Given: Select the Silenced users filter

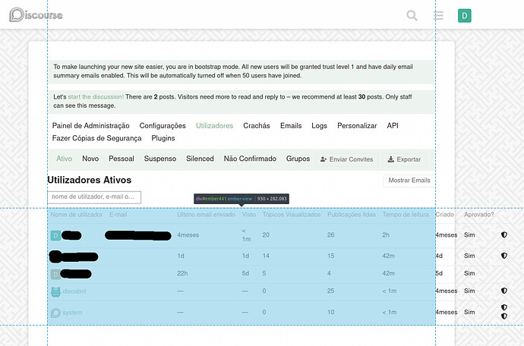Looking at the screenshot, I should point(200,159).
